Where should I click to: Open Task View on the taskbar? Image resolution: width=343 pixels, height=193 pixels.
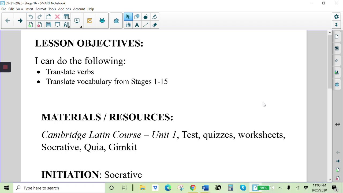click(x=124, y=188)
